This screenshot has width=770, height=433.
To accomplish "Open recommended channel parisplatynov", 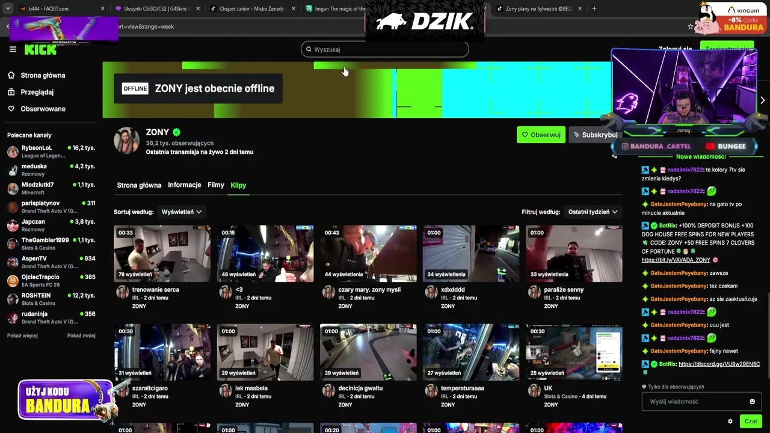I will (x=51, y=207).
